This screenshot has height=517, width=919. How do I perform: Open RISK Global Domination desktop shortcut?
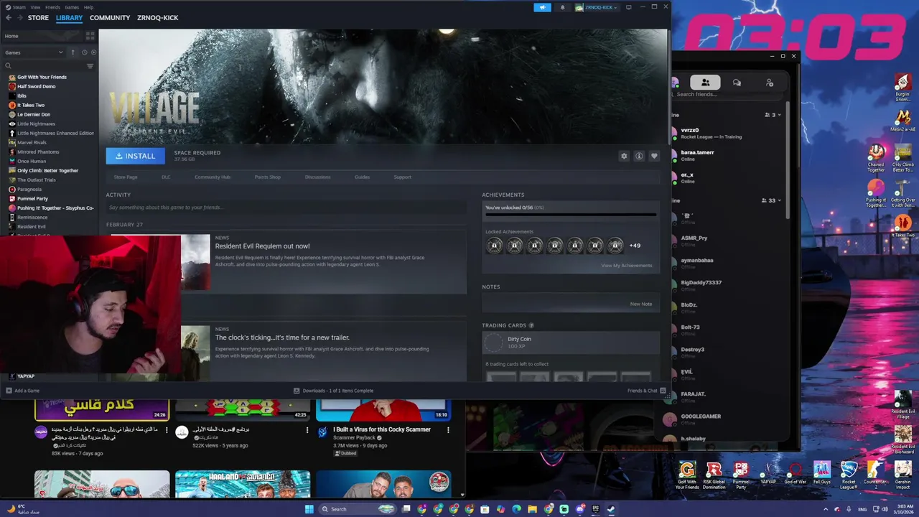click(x=714, y=475)
